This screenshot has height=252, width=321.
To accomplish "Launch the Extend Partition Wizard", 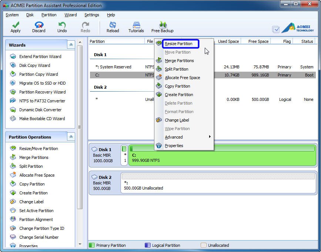I will (x=40, y=57).
